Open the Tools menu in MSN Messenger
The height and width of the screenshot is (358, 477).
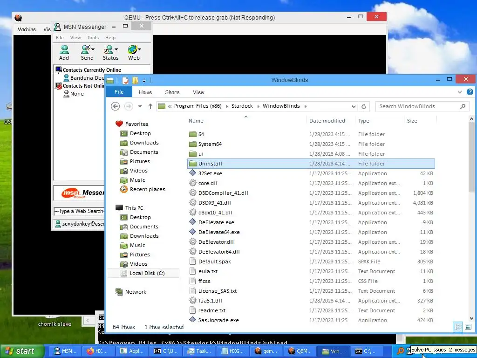click(x=93, y=38)
